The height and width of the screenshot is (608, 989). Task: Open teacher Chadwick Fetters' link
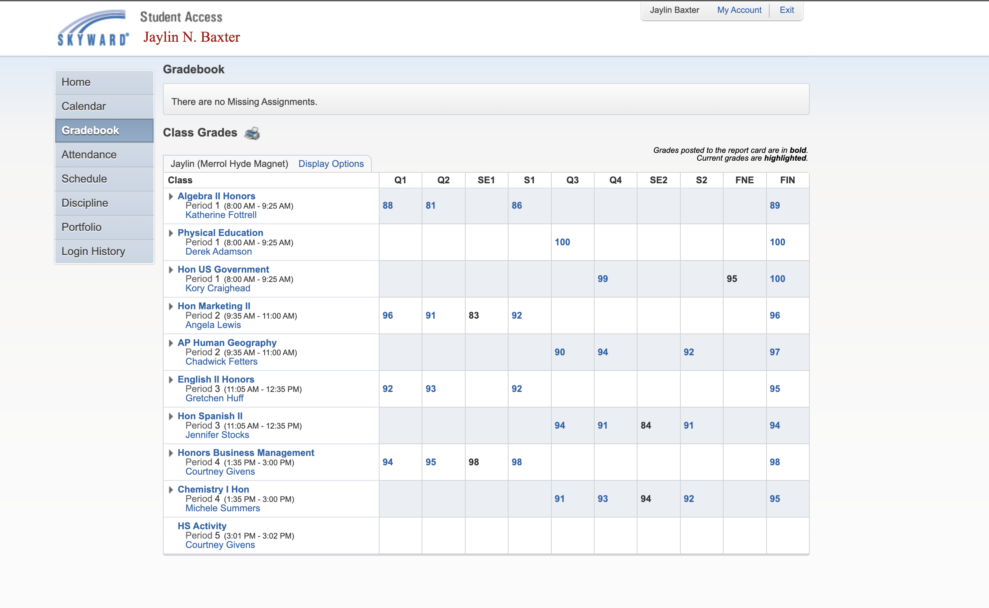pos(221,362)
